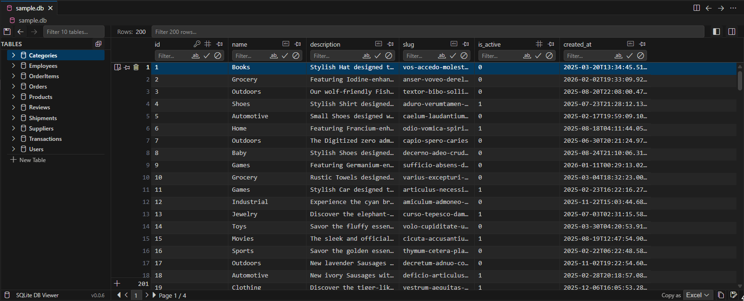
Task: Expand the Orders table chevron
Action: [x=14, y=86]
